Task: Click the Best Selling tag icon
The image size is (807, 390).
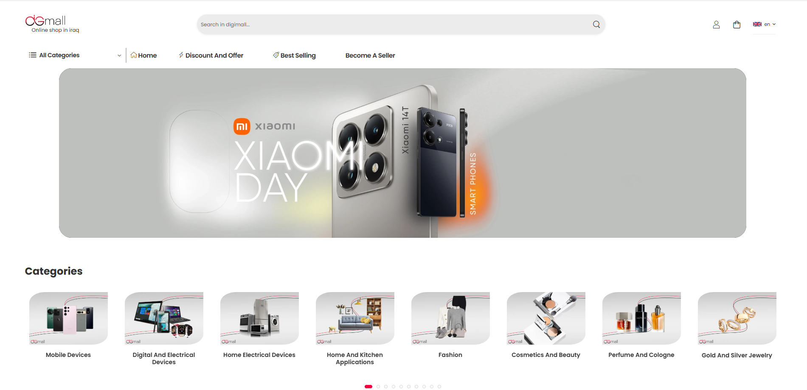Action: click(276, 55)
